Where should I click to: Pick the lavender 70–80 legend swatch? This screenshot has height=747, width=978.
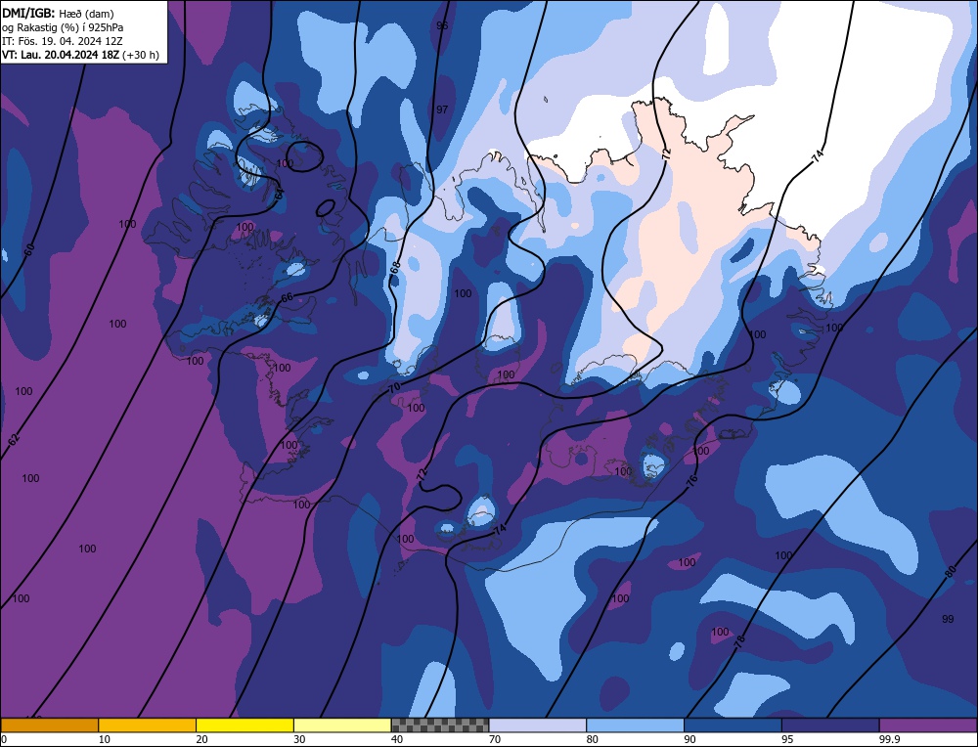[x=538, y=725]
